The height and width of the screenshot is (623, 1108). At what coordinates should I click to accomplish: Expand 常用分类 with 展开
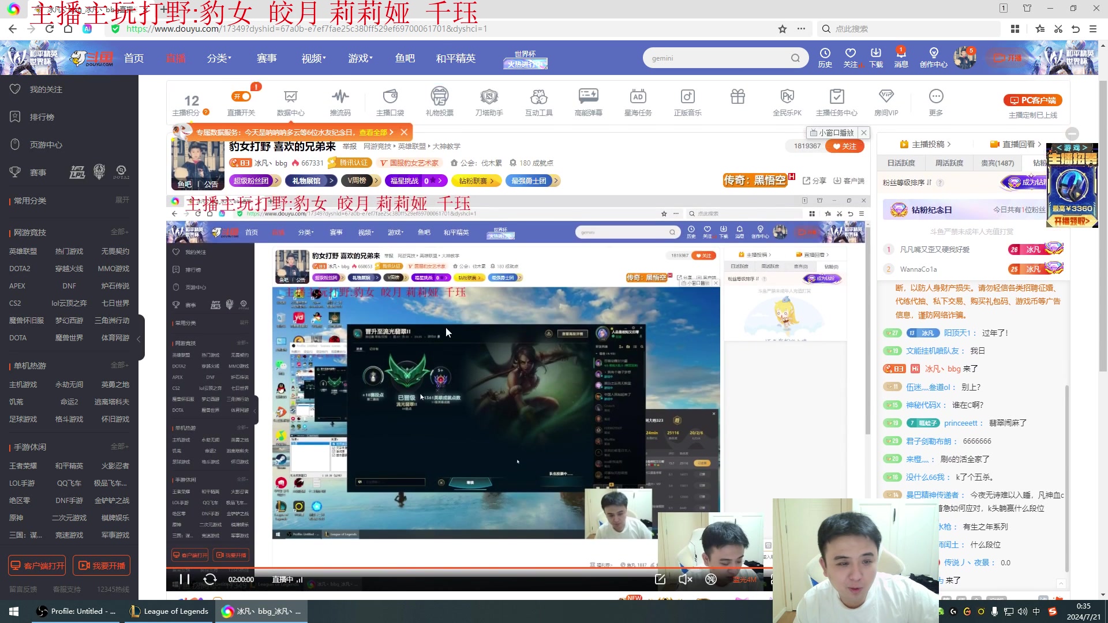[122, 200]
